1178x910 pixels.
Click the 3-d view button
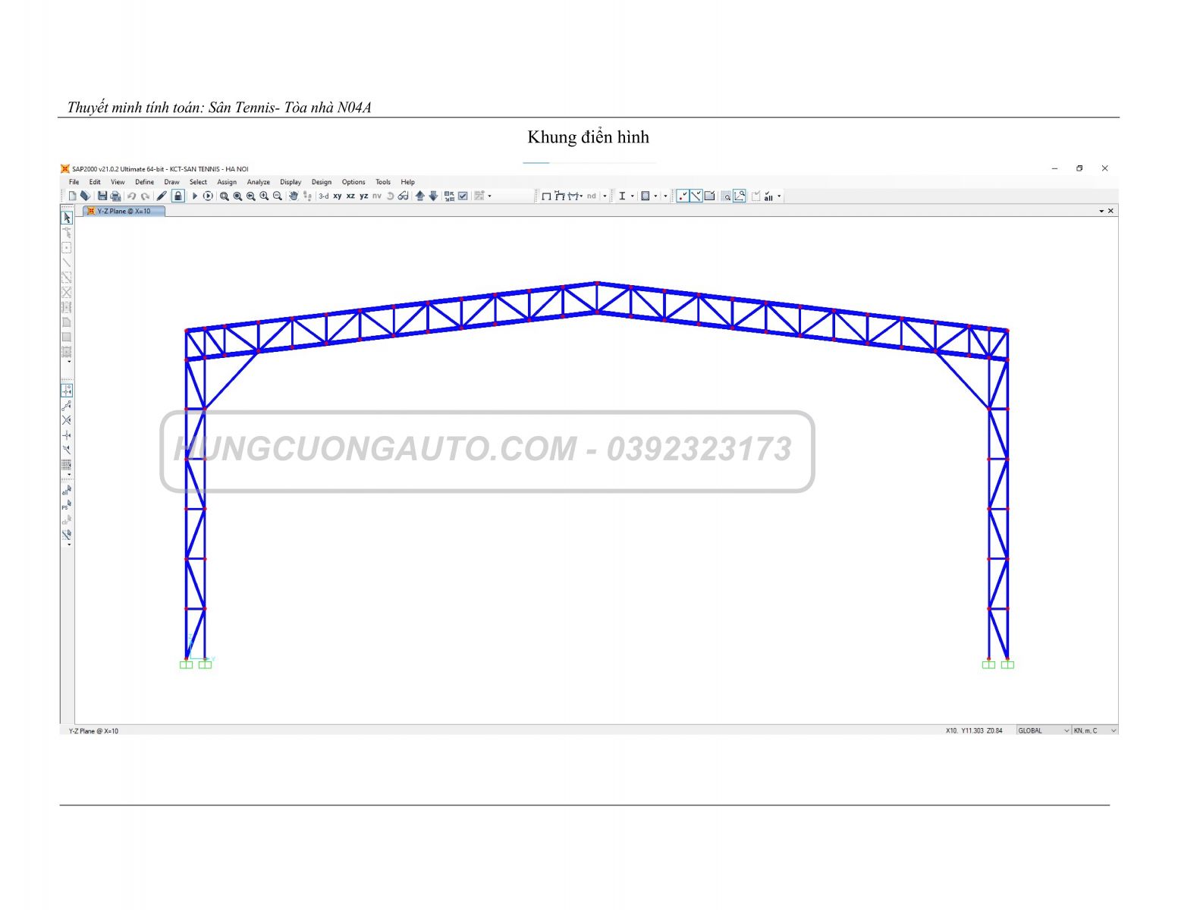click(324, 196)
